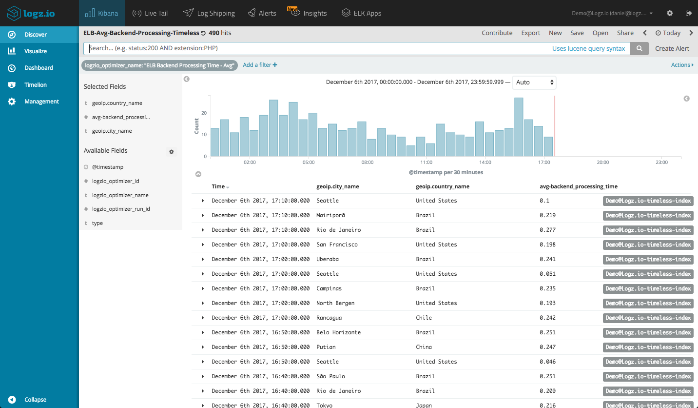
Task: Open the Actions filter menu
Action: (682, 65)
